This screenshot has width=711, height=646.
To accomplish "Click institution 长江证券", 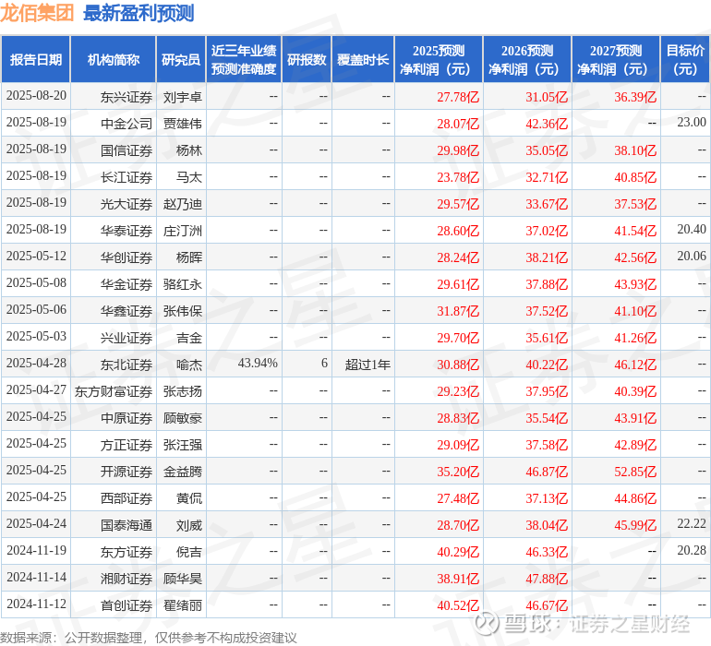I will 127,177.
